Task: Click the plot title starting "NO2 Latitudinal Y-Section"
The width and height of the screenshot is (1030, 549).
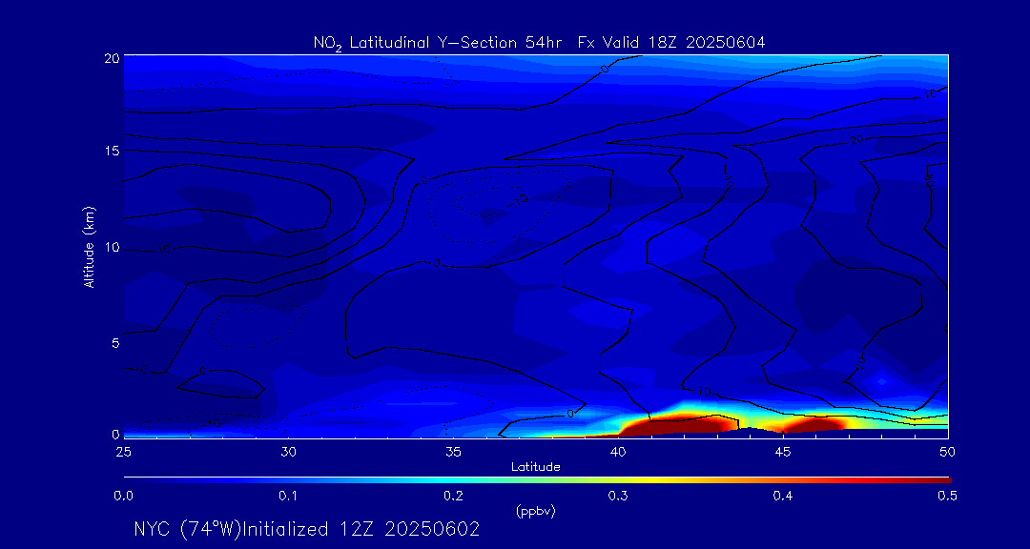Action: 539,43
